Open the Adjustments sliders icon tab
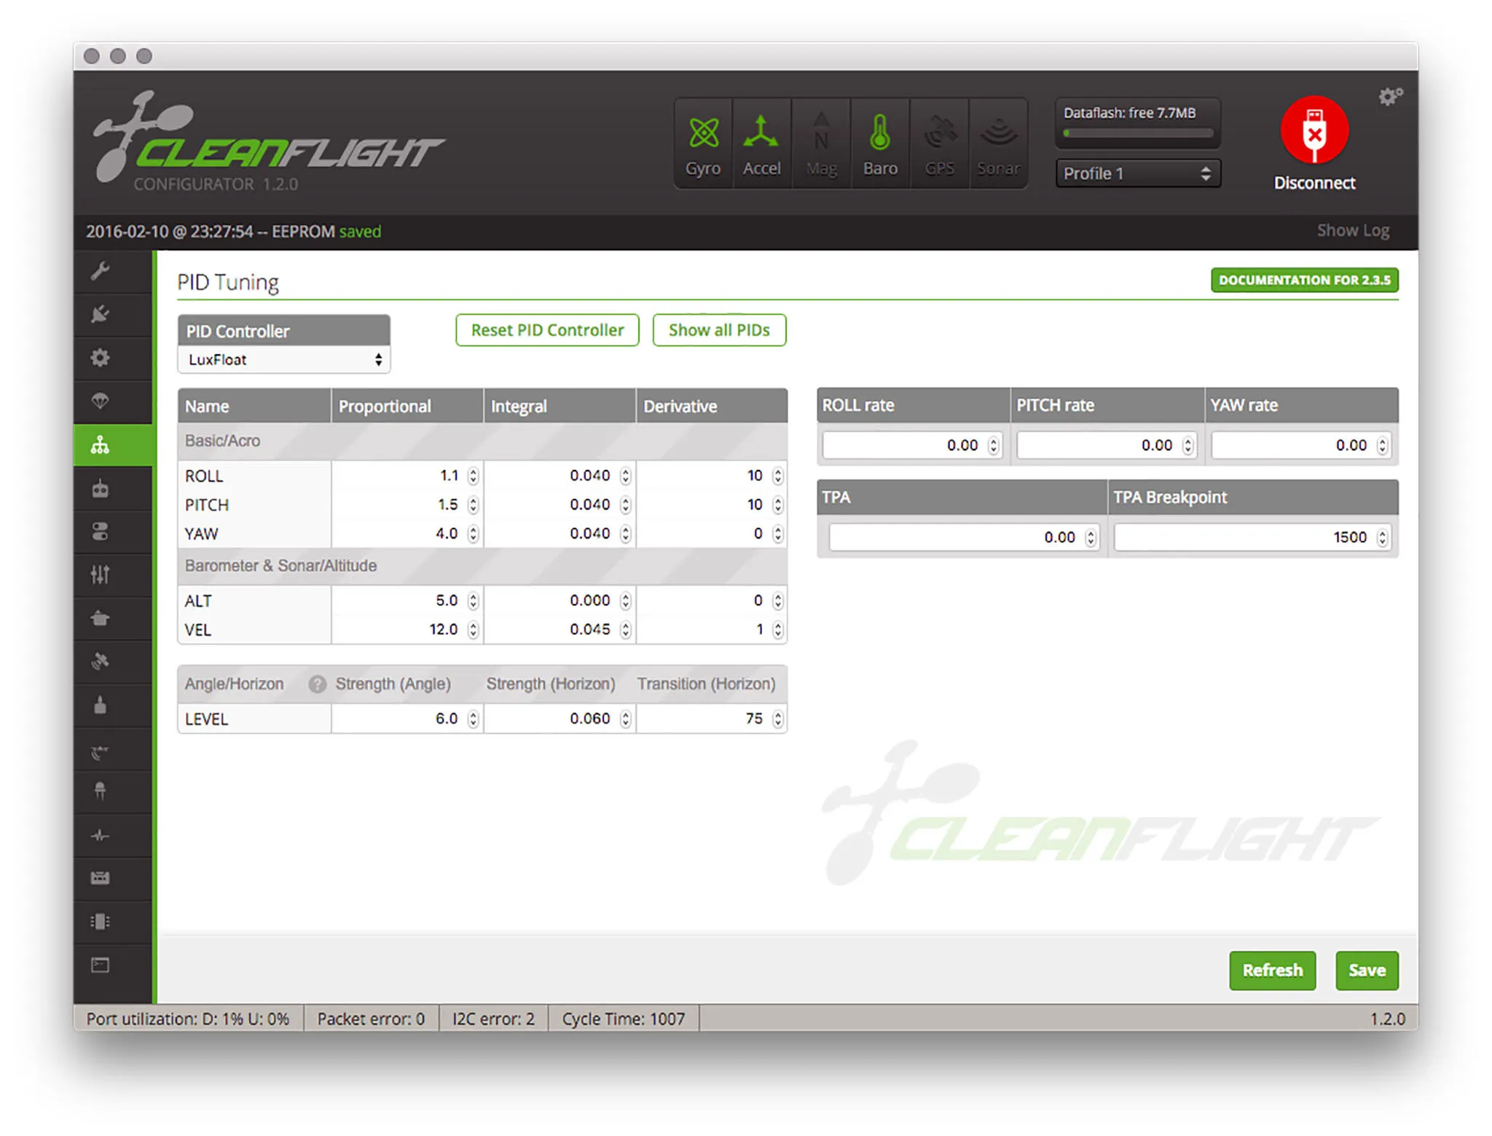Viewport: 1492px width, 1136px height. pyautogui.click(x=100, y=575)
